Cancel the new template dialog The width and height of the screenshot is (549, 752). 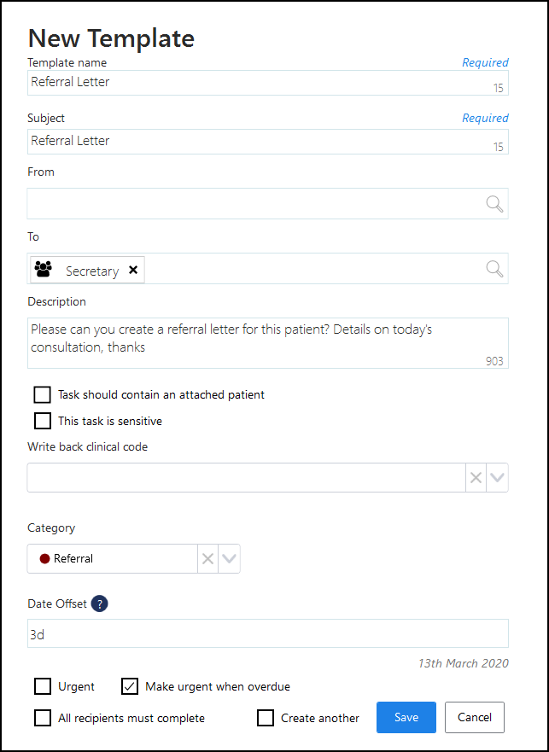475,718
